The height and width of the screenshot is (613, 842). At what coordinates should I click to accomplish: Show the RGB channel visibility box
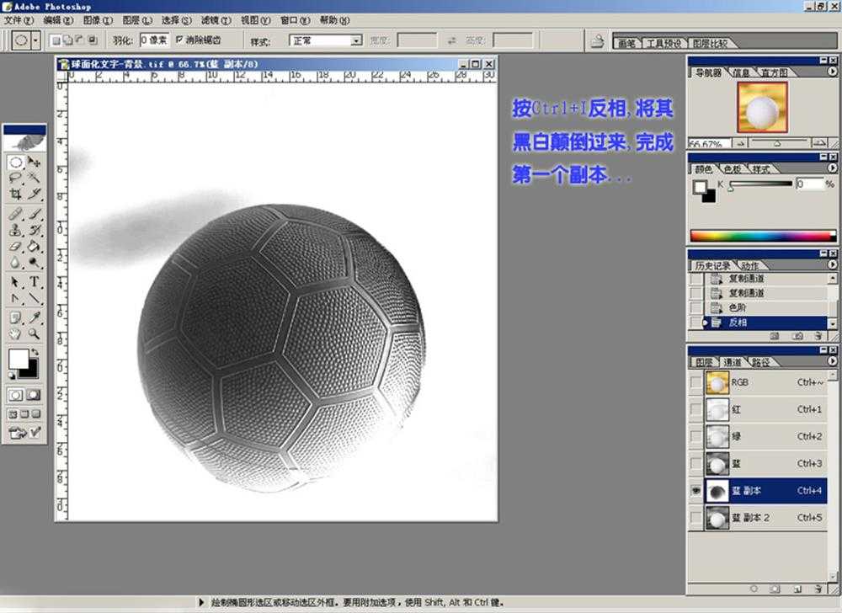[695, 382]
